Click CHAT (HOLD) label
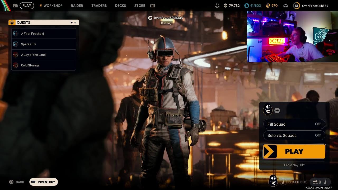Viewport: 338px width, 190px height. click(298, 182)
